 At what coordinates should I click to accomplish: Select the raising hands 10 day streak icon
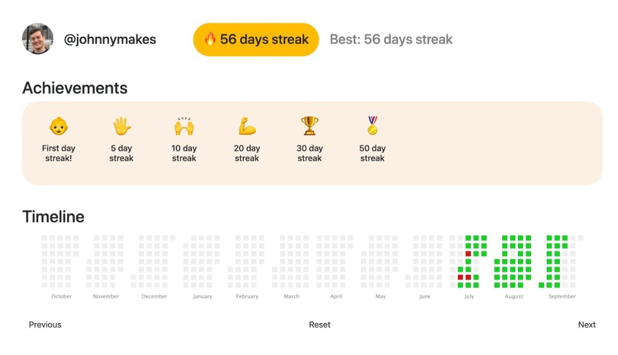click(x=184, y=126)
